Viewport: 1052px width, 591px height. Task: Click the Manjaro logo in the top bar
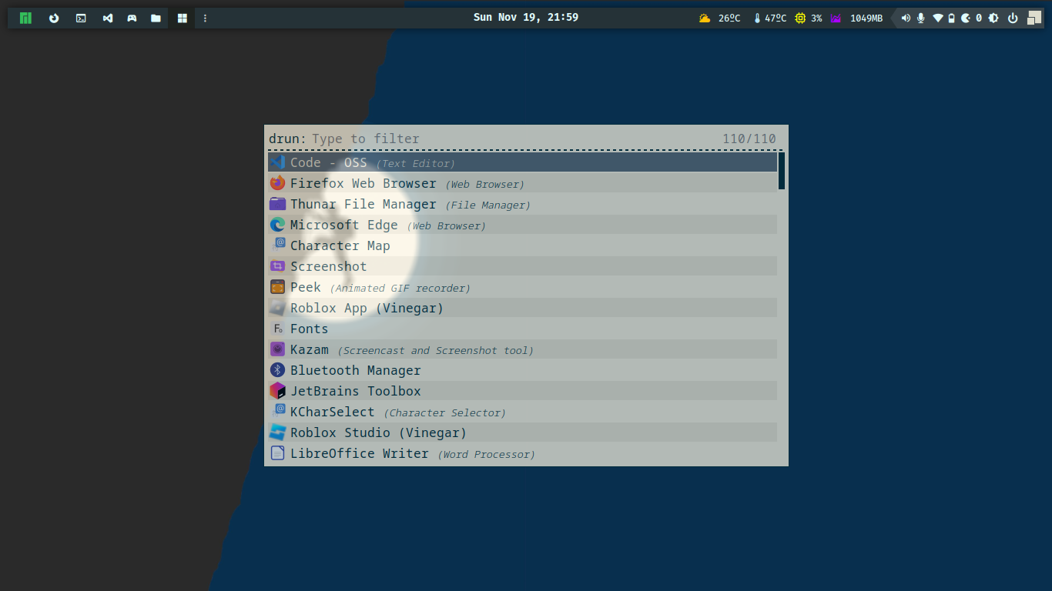25,18
